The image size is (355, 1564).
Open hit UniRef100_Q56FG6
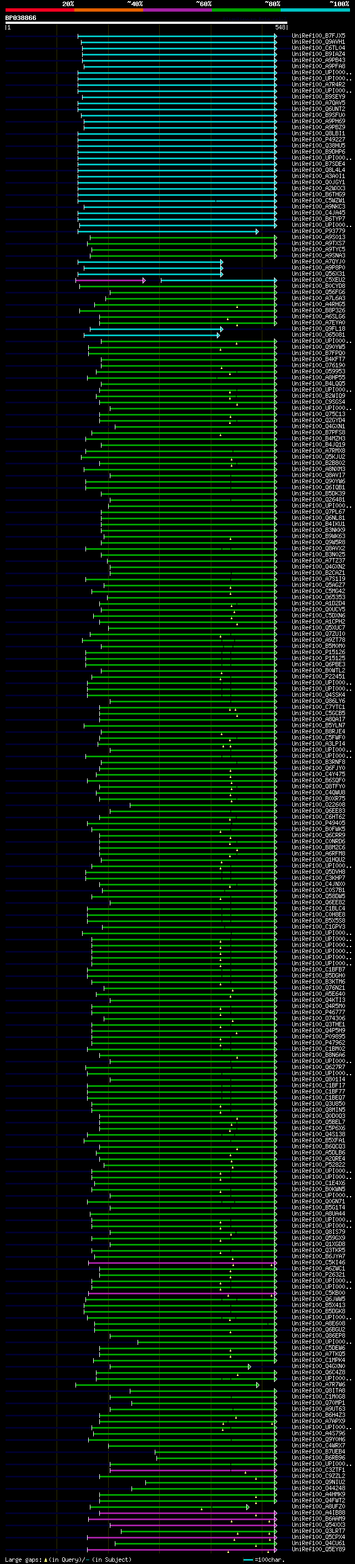click(x=318, y=292)
